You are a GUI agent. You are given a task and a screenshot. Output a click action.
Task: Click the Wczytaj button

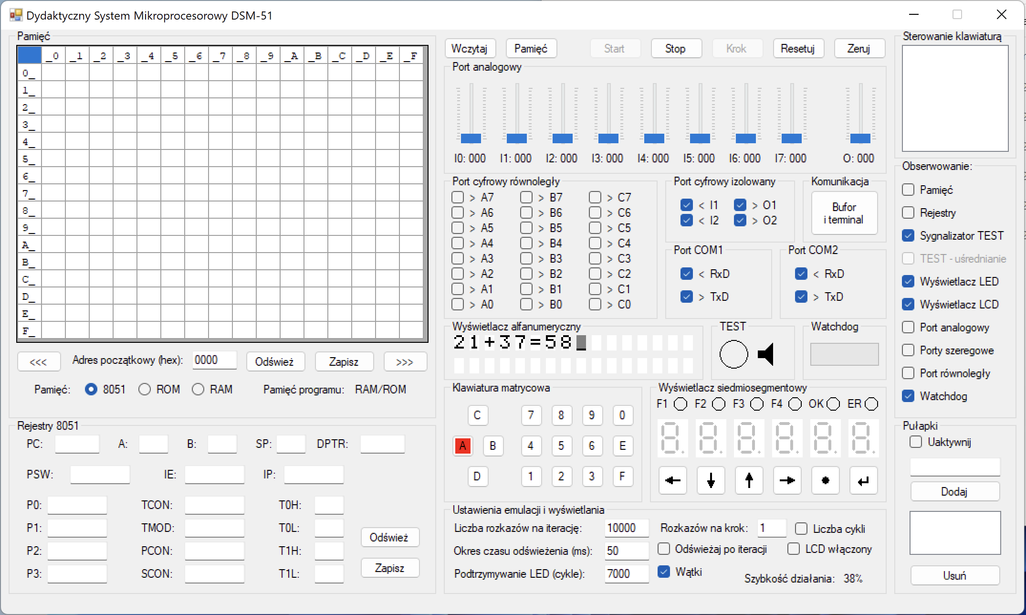(470, 48)
